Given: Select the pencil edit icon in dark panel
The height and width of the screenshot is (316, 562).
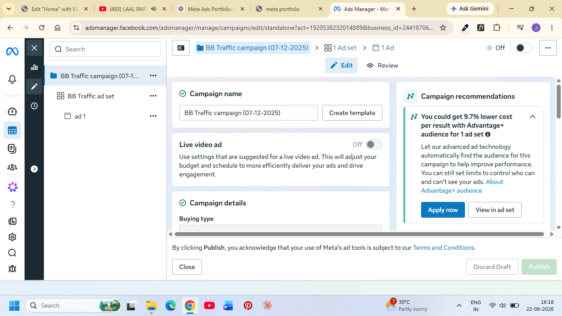Looking at the screenshot, I should (x=34, y=86).
